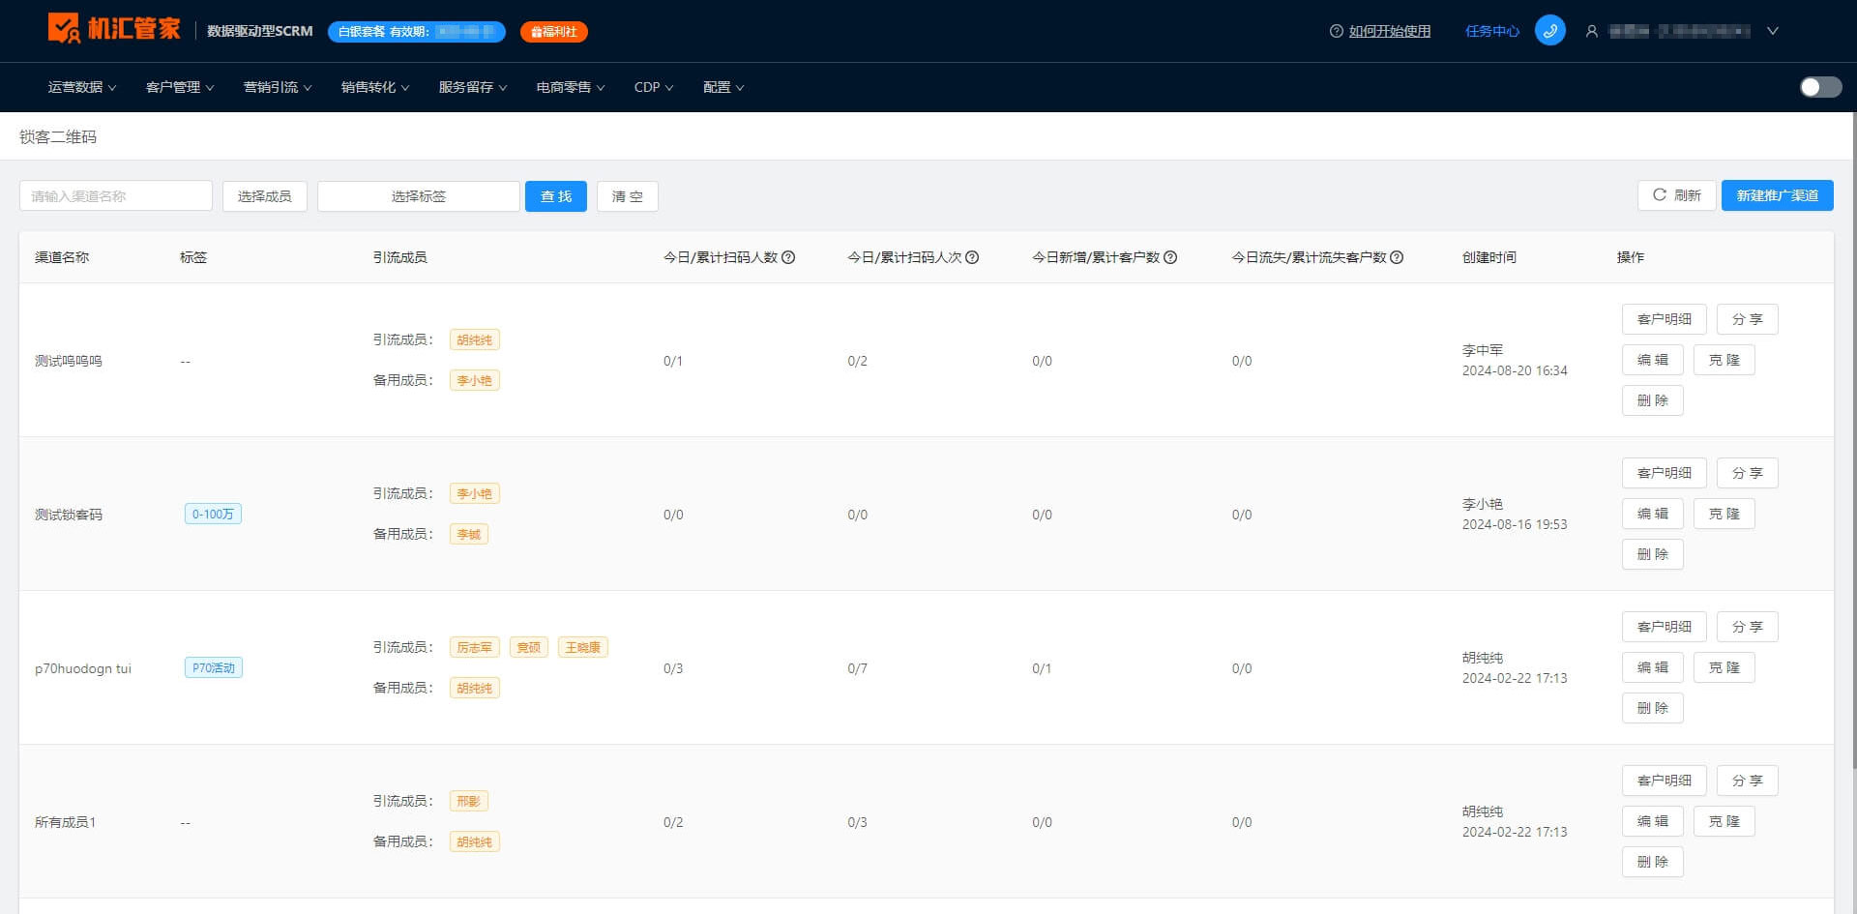Viewport: 1857px width, 914px height.
Task: Click the 2024-08-20 16:34 creation time
Action: [x=1515, y=370]
